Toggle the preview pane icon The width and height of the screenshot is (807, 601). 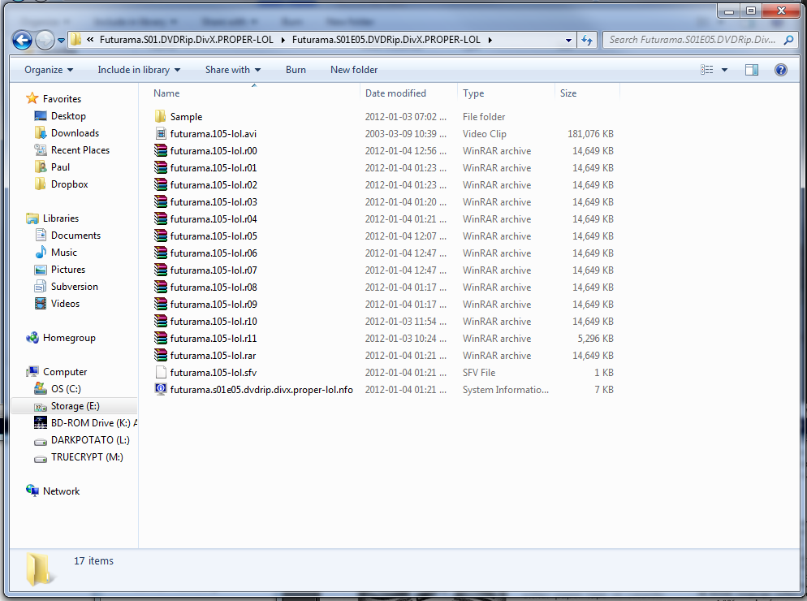coord(752,70)
